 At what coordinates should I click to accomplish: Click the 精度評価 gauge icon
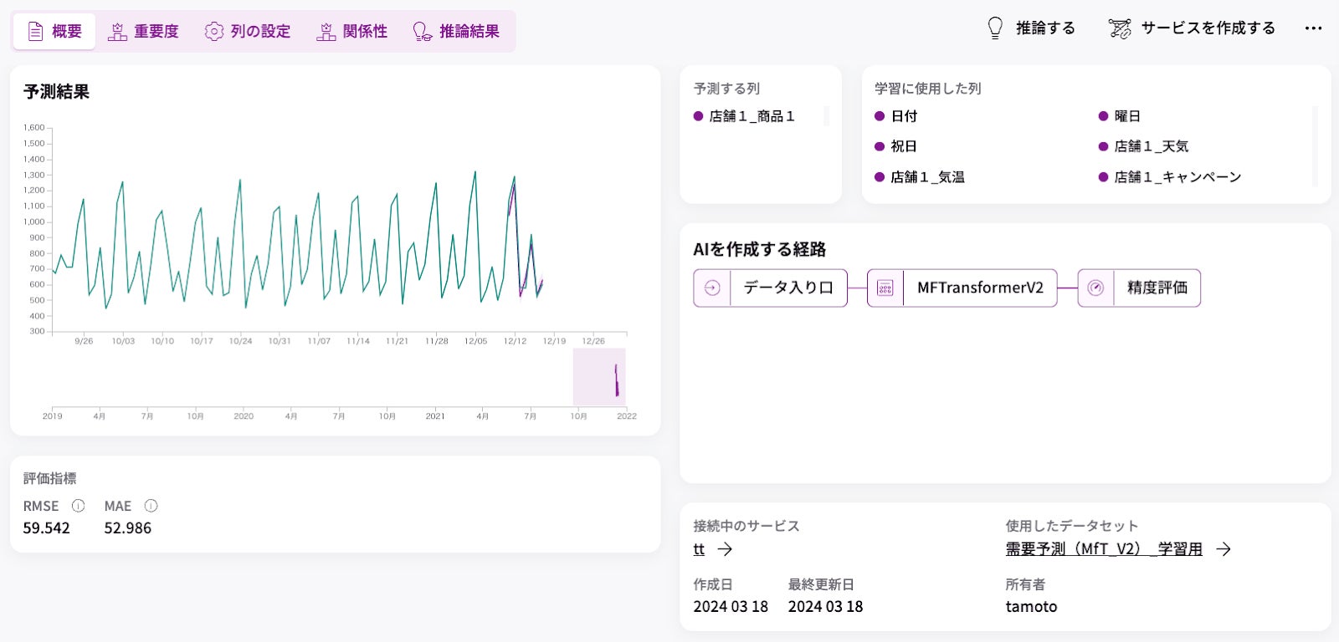1095,288
